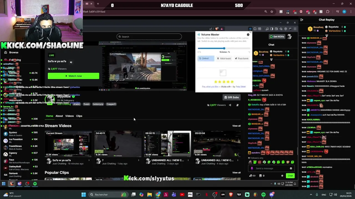Viewport: 355px width, 199px height.
Task: Open File Explorer from the taskbar
Action: tap(149, 195)
